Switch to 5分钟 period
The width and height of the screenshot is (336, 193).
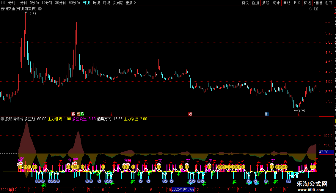(34, 3)
